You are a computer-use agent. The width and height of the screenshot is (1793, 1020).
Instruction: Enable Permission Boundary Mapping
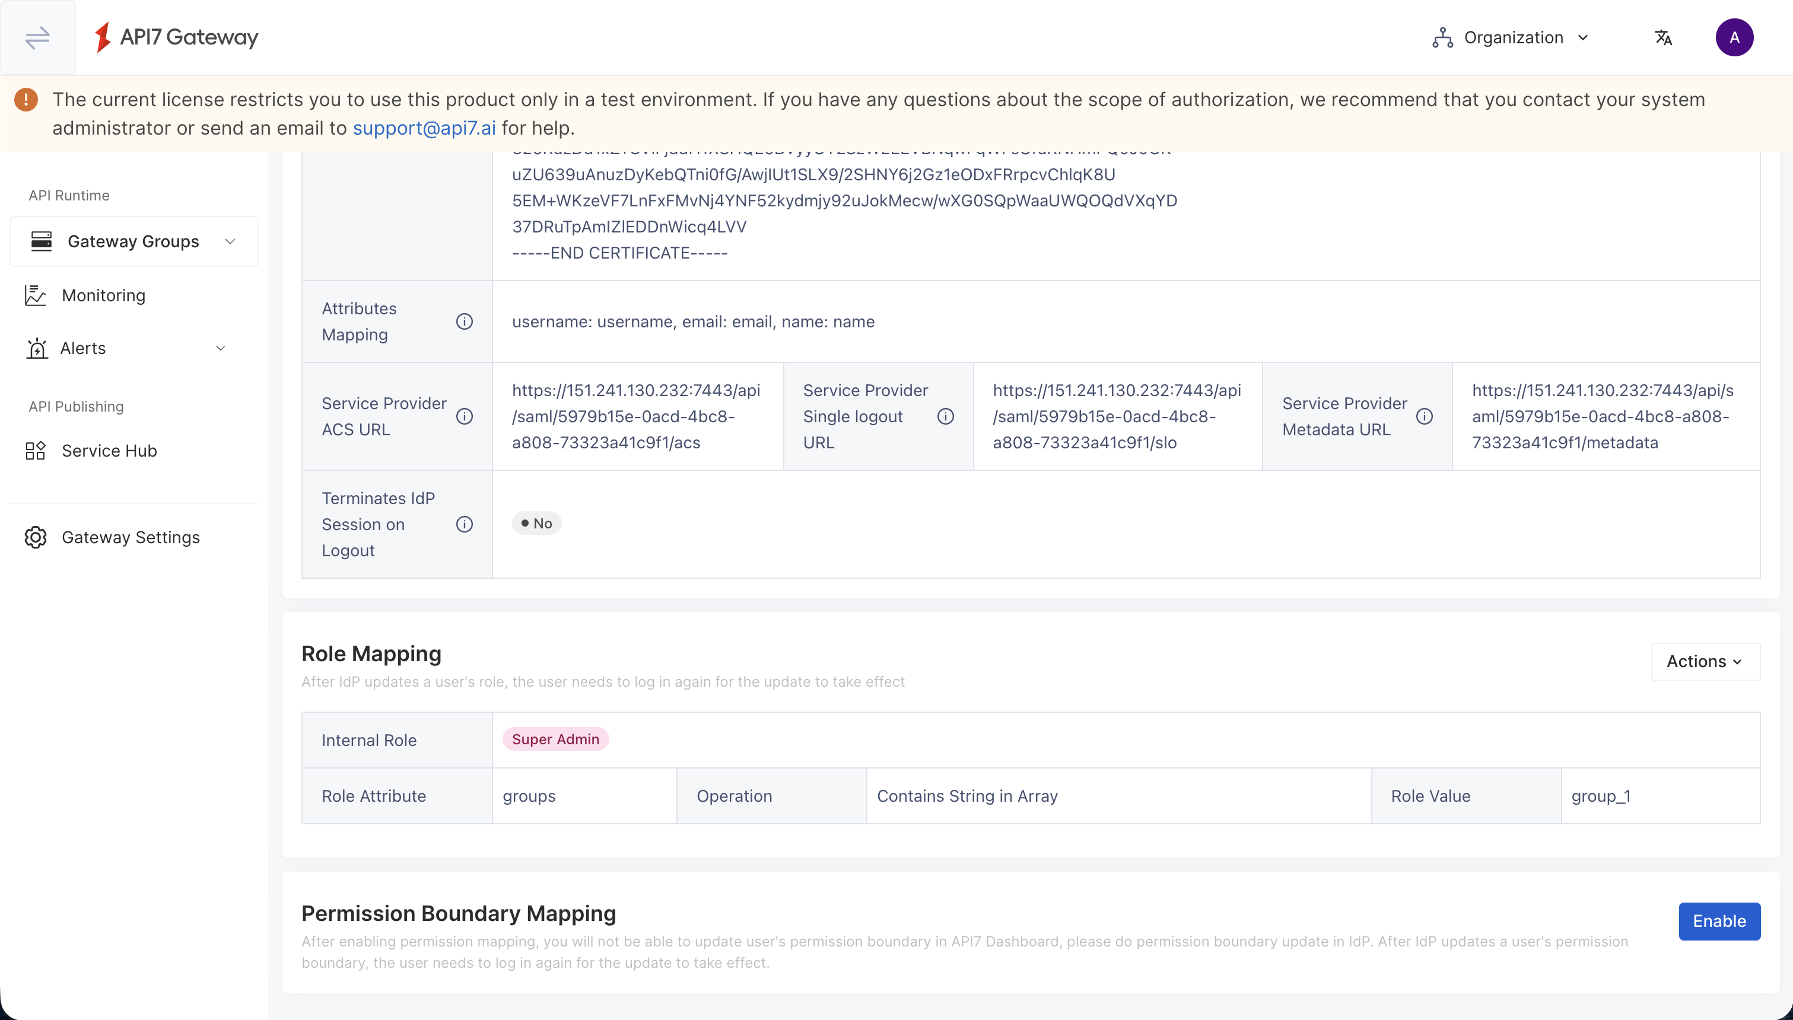[1719, 920]
